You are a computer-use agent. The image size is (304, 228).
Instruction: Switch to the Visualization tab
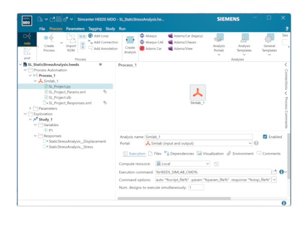[x=210, y=153]
